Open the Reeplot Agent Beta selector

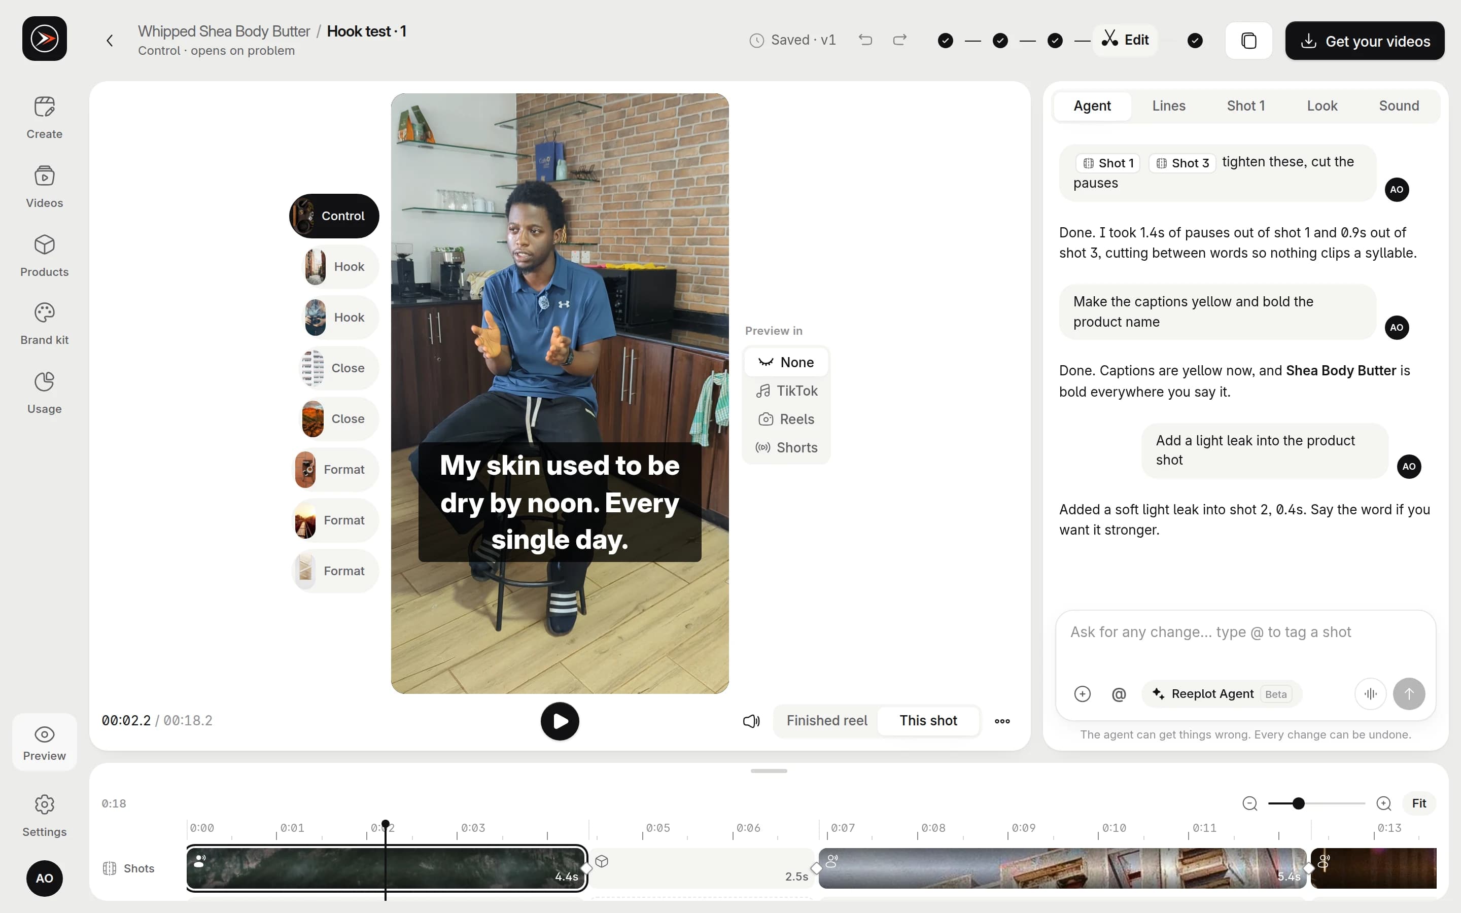pos(1222,694)
